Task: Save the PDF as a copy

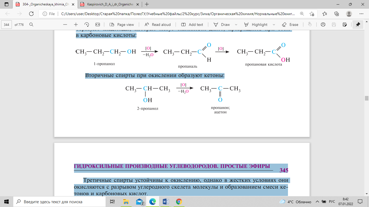Action: 345,25
